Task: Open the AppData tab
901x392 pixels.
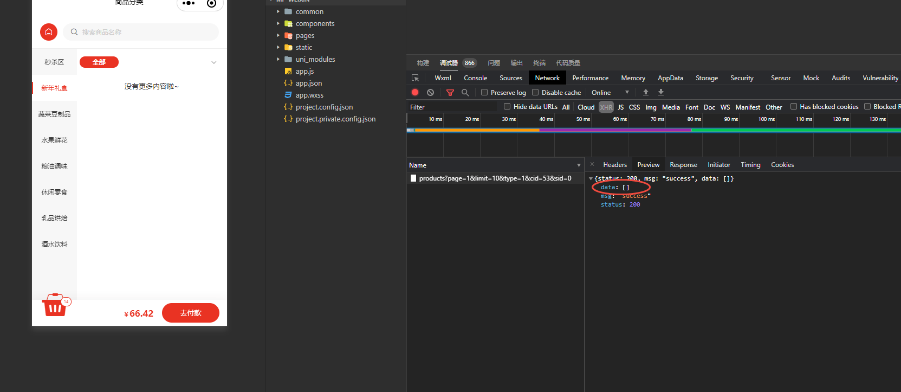Action: pos(670,78)
